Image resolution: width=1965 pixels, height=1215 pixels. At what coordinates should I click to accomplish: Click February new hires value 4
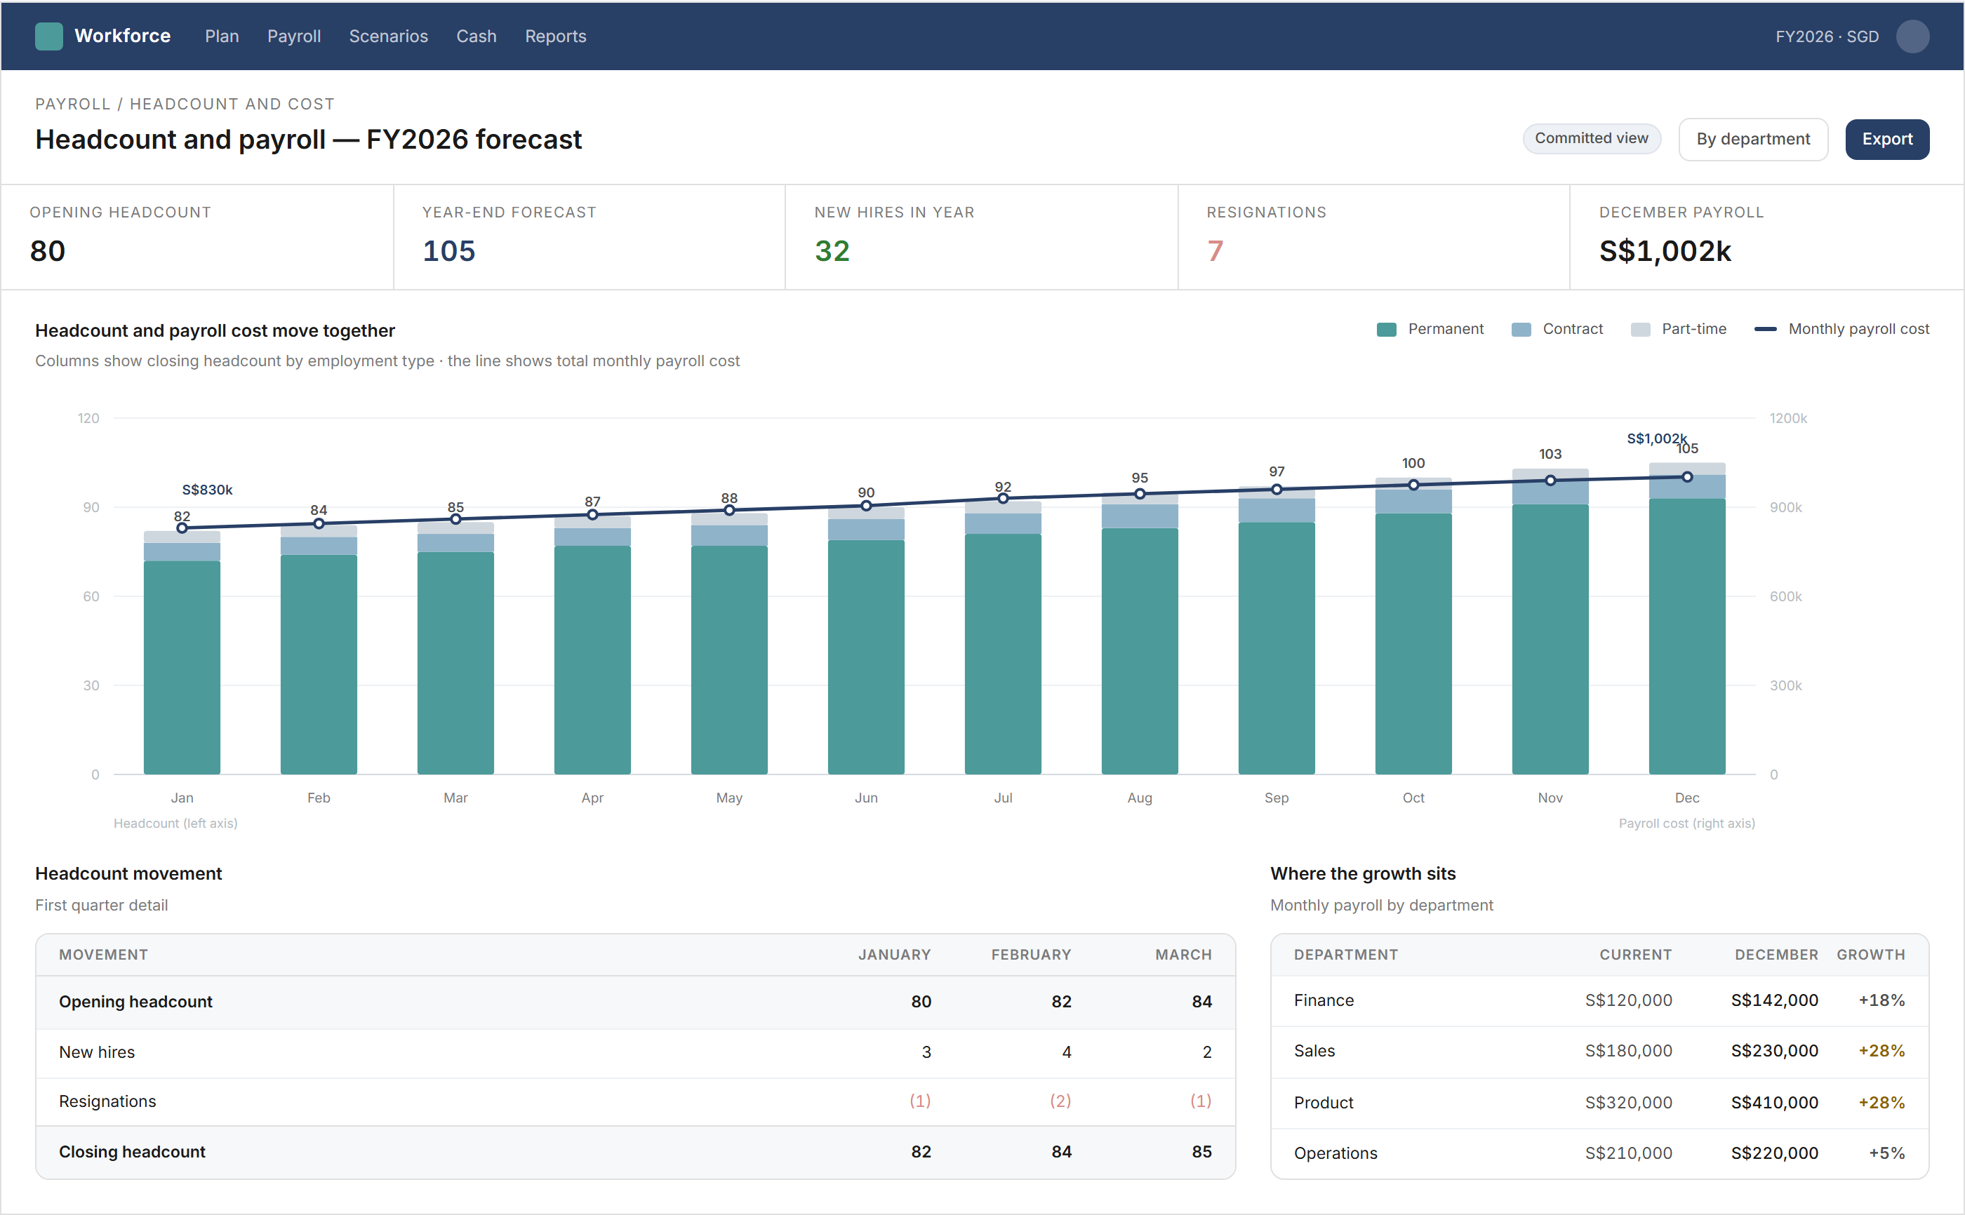[1067, 1053]
